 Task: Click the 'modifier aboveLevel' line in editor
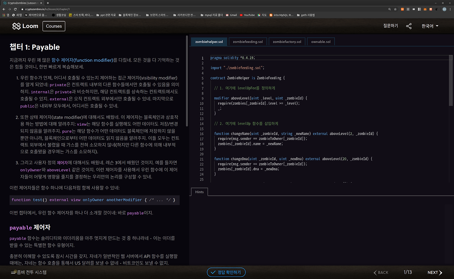(x=261, y=98)
